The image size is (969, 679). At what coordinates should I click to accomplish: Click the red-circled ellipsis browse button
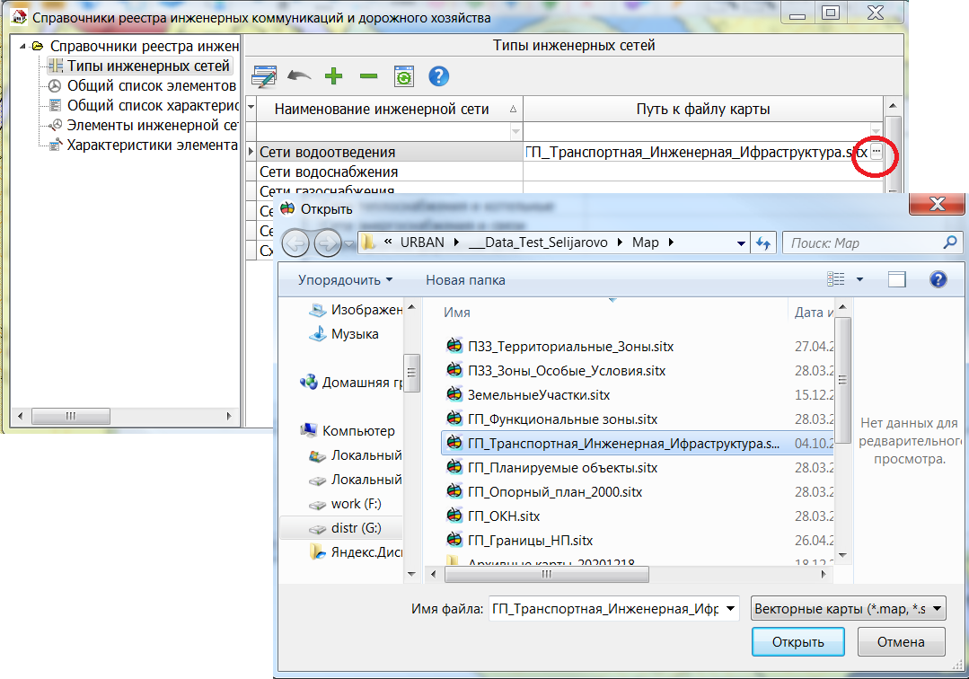[x=876, y=152]
